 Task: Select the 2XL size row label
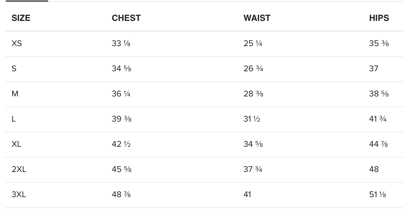[19, 169]
